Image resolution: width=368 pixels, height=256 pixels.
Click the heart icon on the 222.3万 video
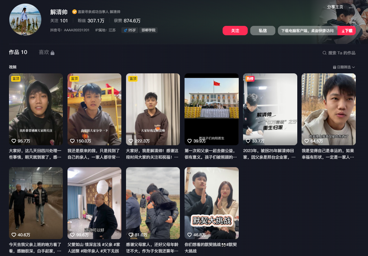131,141
